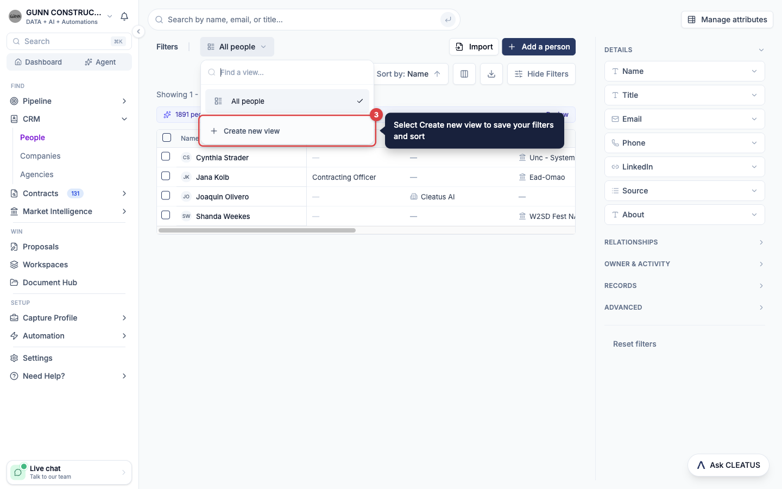
Task: Open the All people view dropdown
Action: [x=237, y=47]
